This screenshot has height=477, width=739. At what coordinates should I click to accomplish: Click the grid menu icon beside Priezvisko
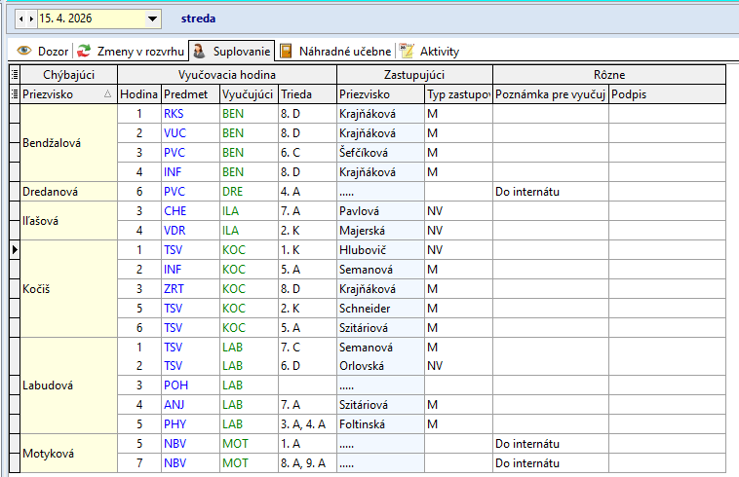click(14, 94)
